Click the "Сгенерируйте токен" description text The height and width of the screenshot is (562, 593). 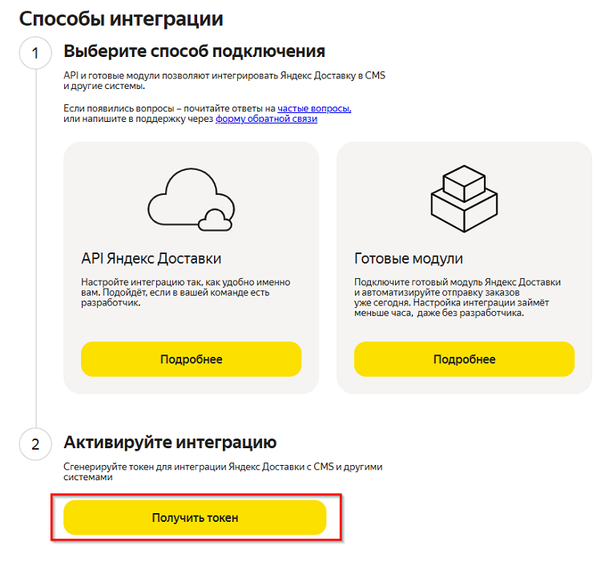(224, 471)
